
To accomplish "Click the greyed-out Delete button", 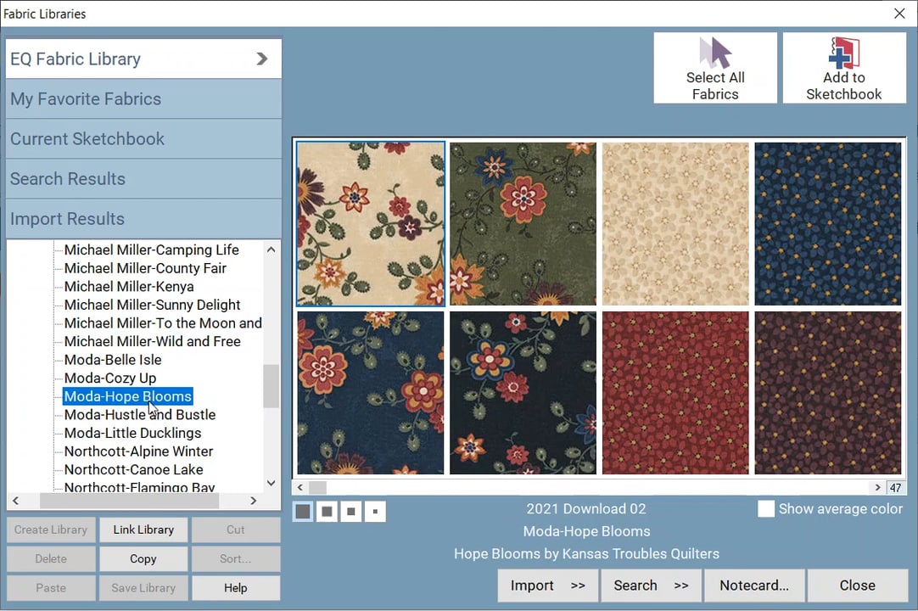I will point(51,559).
